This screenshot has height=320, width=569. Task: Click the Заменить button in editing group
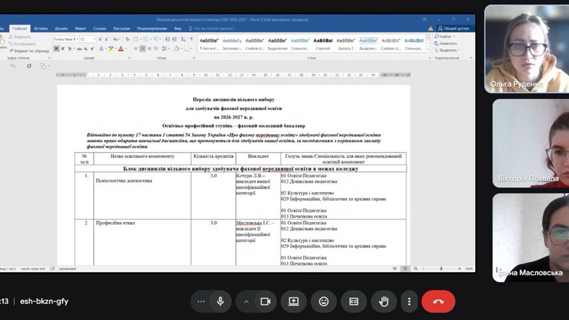(448, 43)
